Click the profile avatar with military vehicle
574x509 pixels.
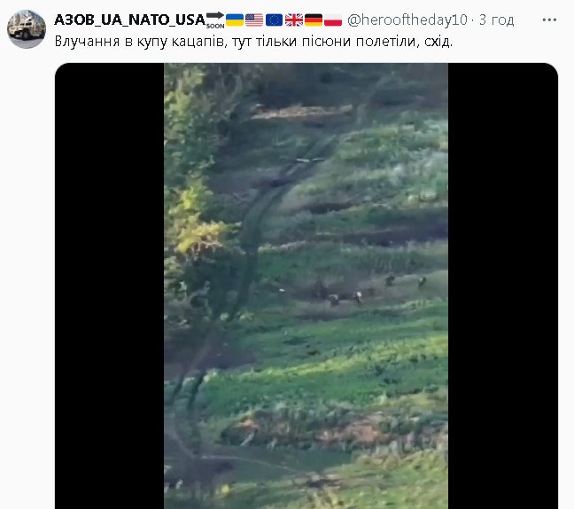tap(27, 29)
